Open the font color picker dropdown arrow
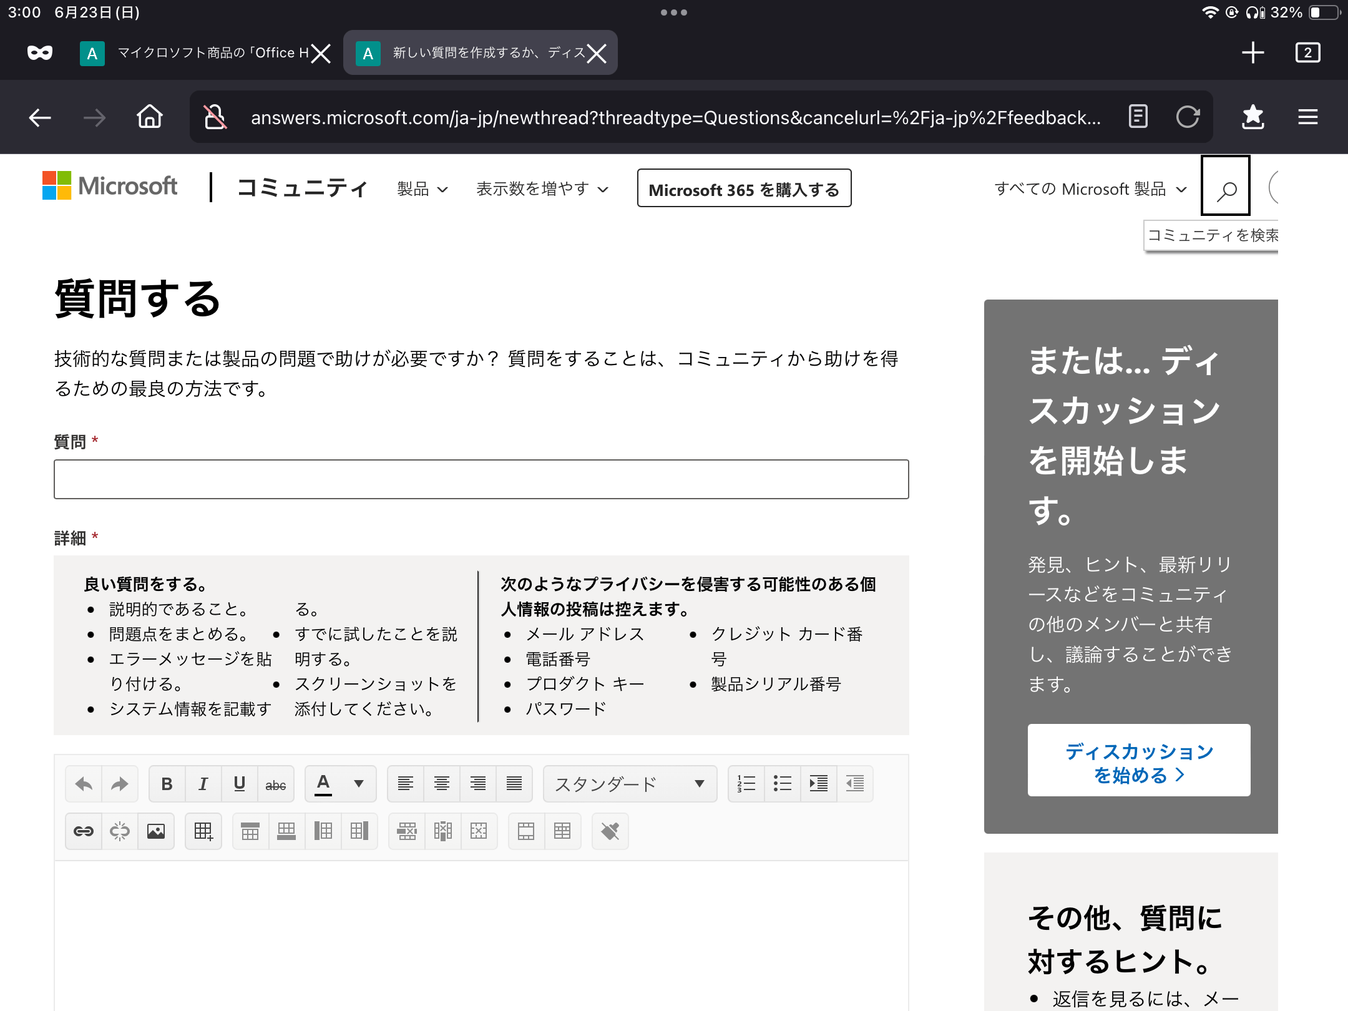The width and height of the screenshot is (1348, 1011). (x=359, y=784)
